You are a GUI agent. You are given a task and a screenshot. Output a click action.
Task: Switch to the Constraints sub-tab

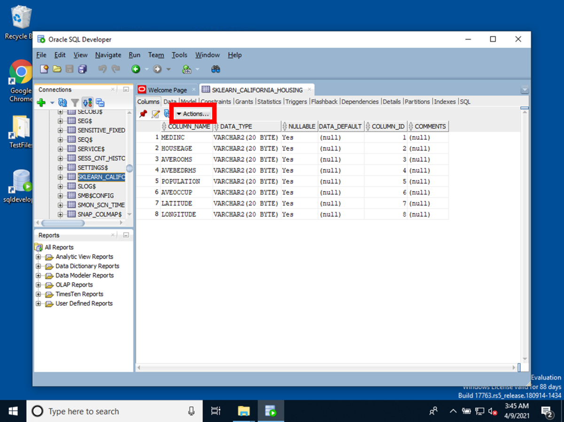click(216, 102)
